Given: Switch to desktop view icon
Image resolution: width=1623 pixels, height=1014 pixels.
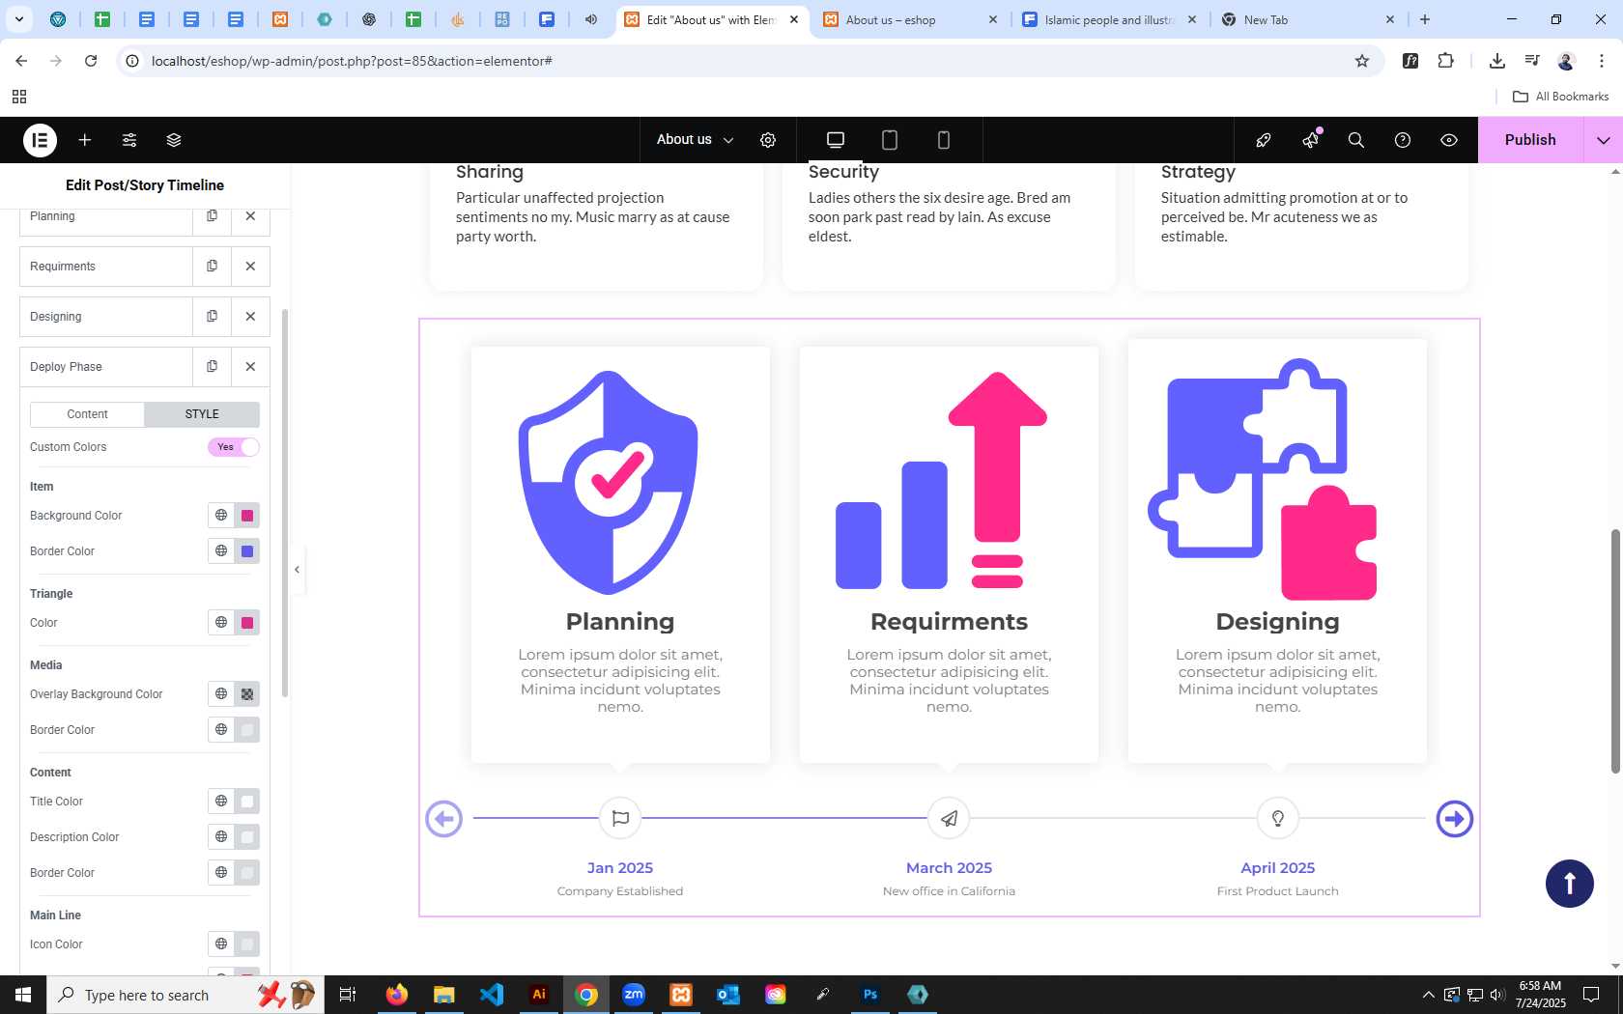Looking at the screenshot, I should [836, 140].
